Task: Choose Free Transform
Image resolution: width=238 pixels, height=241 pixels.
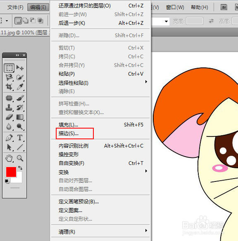Action: pyautogui.click(x=100, y=163)
